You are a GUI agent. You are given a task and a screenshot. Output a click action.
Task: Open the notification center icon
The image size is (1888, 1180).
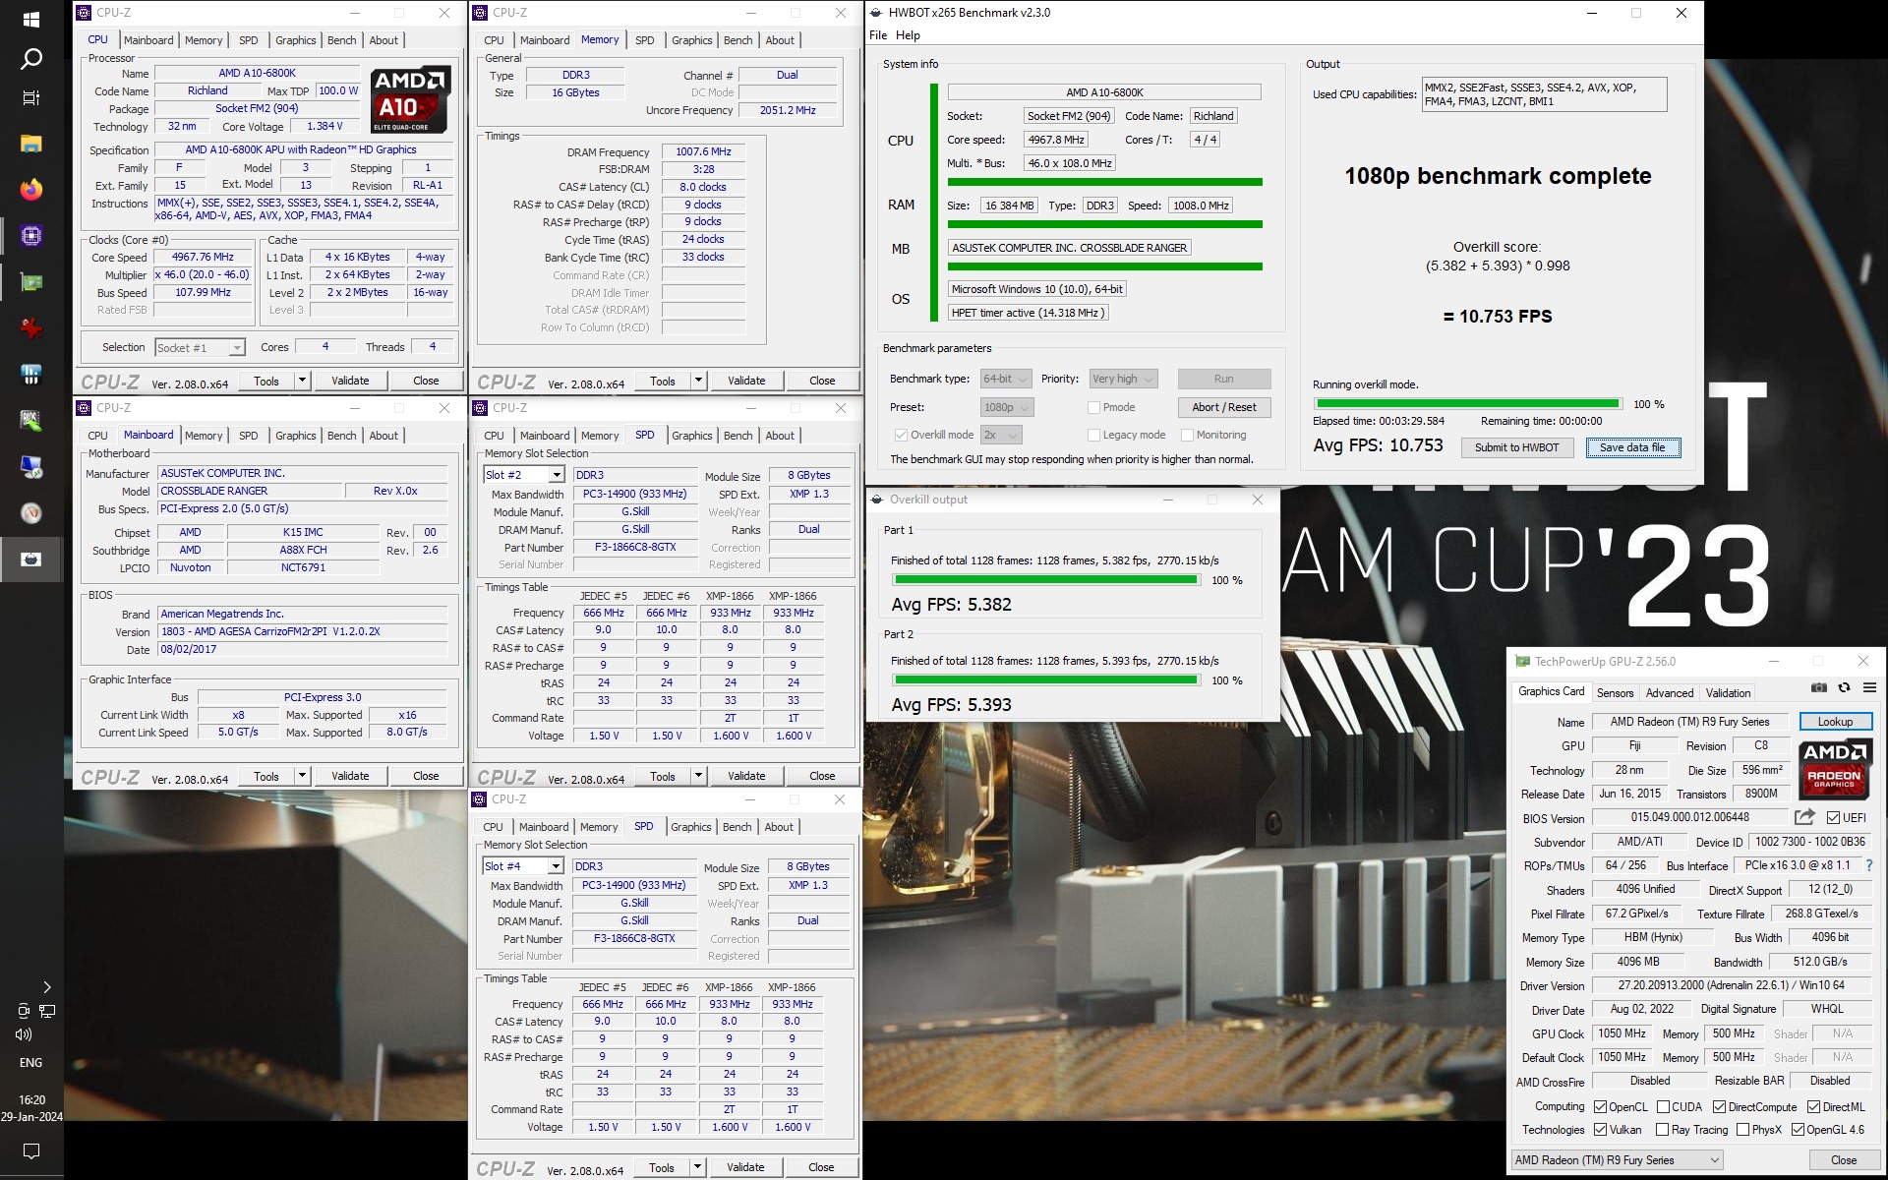(x=31, y=1150)
